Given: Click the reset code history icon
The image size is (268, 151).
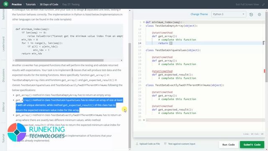Looking at the screenshot, I should click(x=251, y=15).
